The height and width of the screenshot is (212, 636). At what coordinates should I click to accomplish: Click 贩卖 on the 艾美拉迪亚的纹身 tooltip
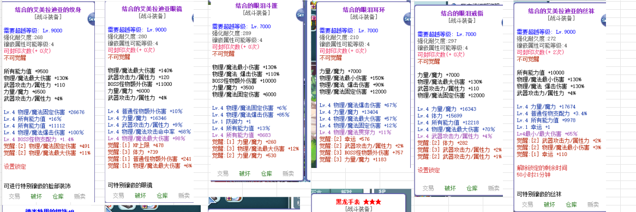pos(80,196)
